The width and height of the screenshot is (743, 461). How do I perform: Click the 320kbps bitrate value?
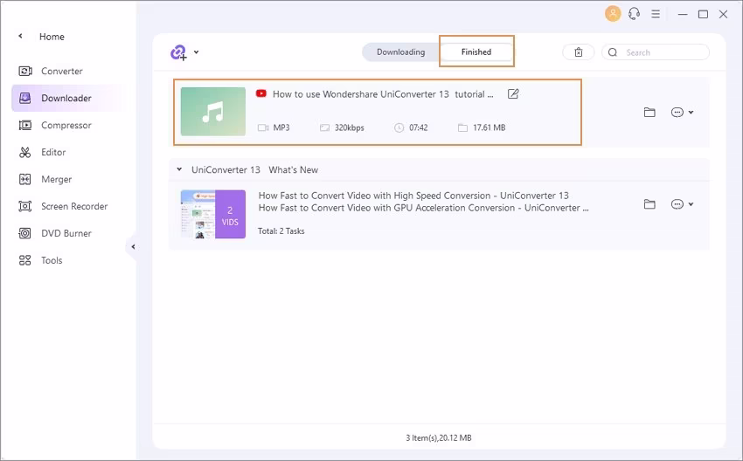point(350,127)
